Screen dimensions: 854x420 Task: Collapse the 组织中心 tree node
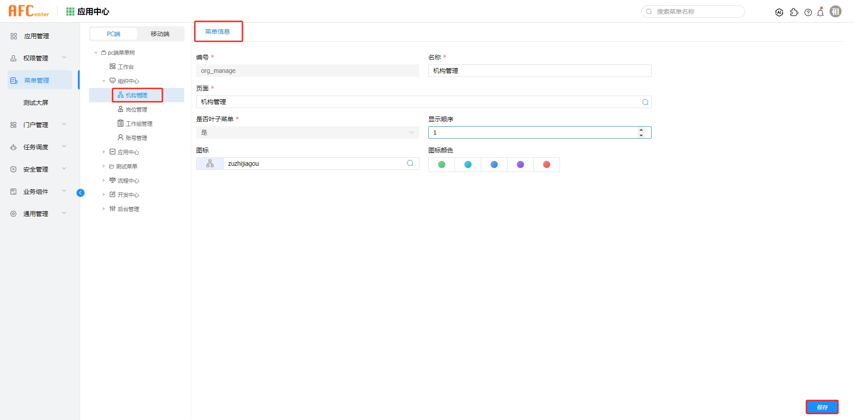[104, 81]
